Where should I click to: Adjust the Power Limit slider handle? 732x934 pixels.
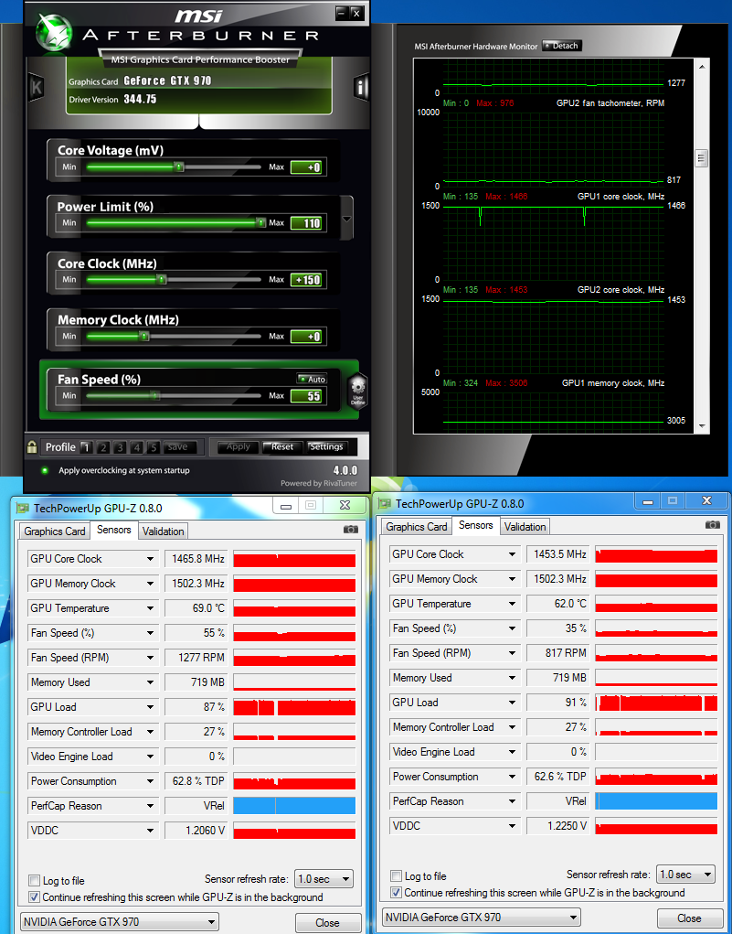point(260,223)
